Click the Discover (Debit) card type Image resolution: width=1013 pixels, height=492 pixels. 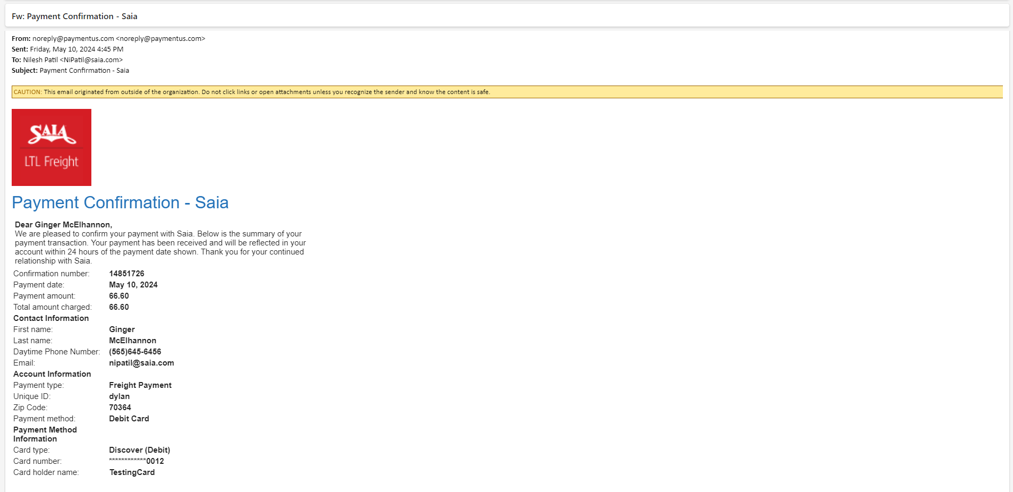[x=140, y=450]
